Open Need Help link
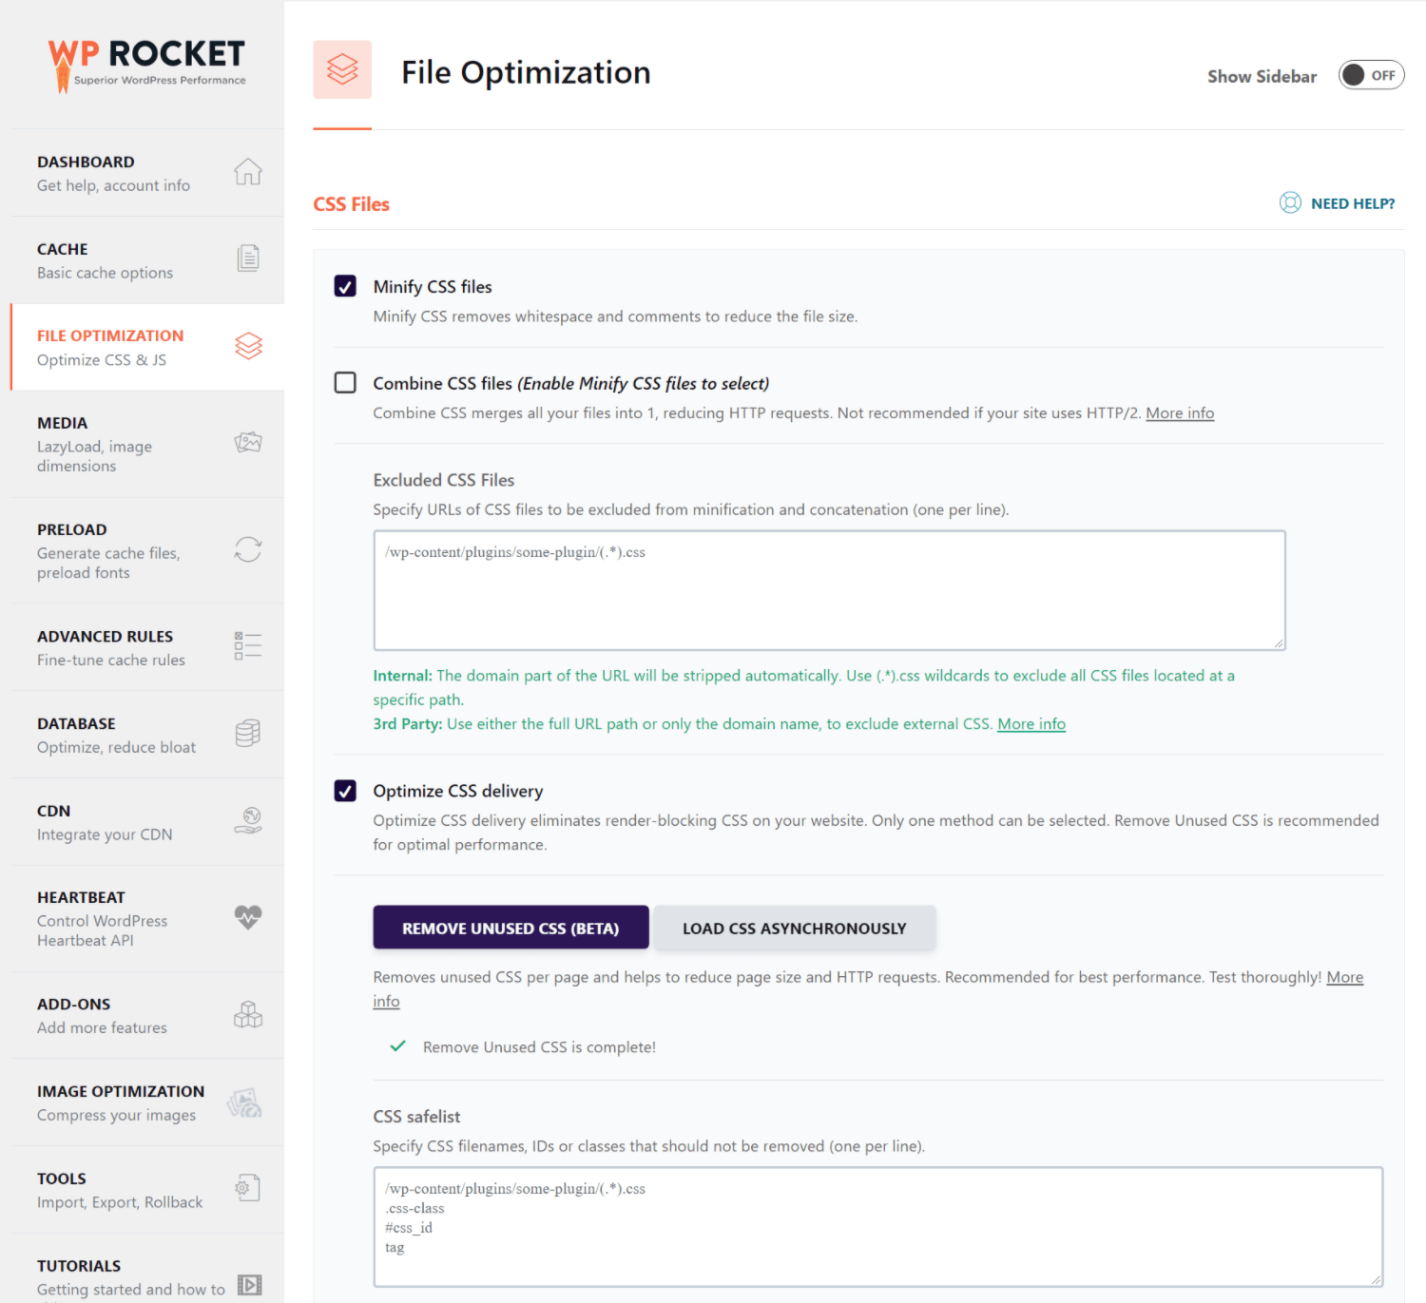 [1338, 203]
